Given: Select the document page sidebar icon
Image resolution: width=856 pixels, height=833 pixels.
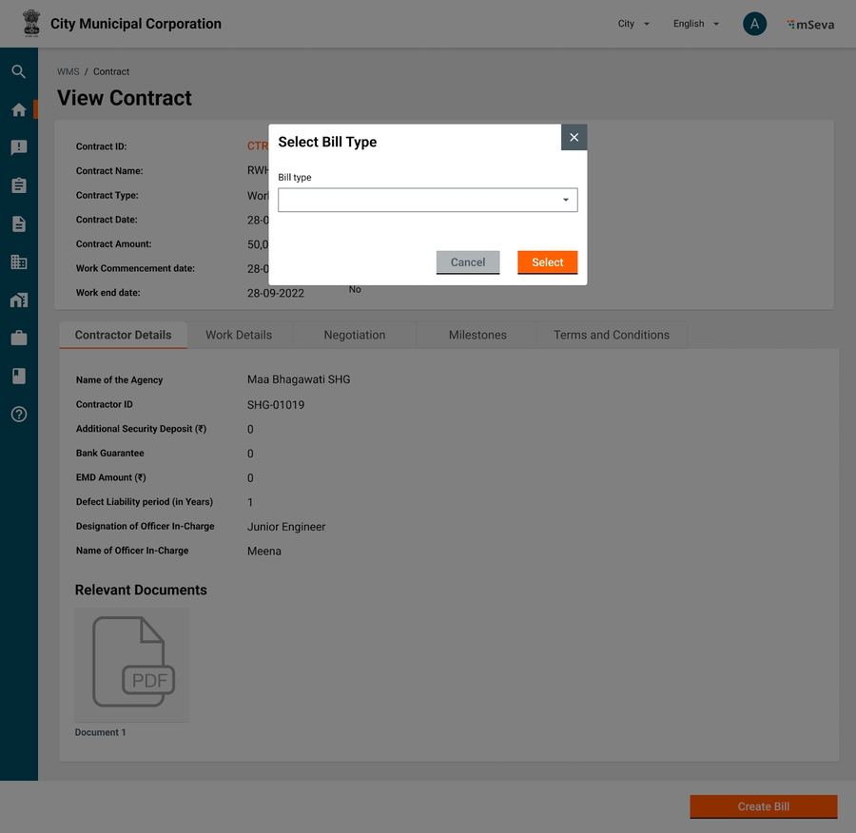Looking at the screenshot, I should [x=18, y=223].
